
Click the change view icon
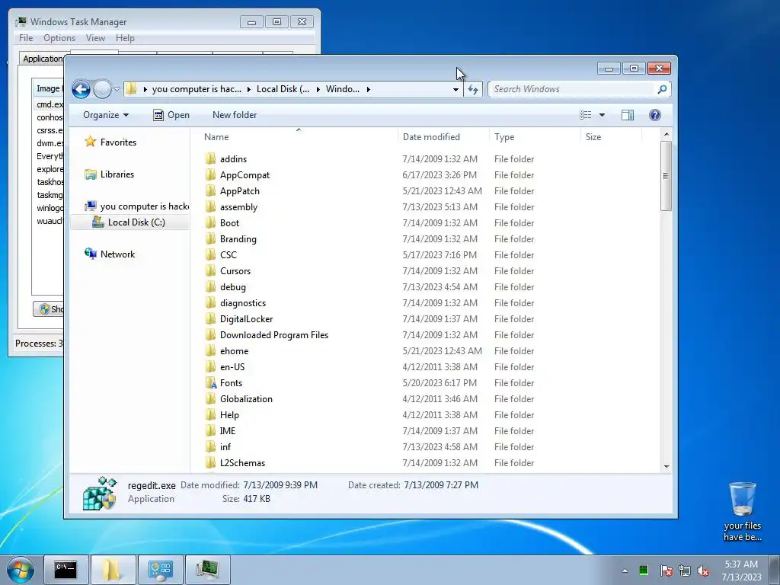coord(586,115)
